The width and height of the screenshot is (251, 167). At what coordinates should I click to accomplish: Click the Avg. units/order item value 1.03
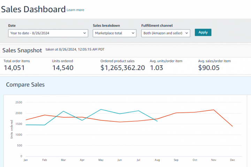pyautogui.click(x=157, y=68)
